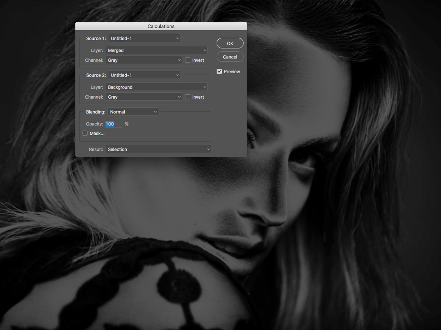The height and width of the screenshot is (330, 441).
Task: Click the Opacity value field
Action: (113, 124)
